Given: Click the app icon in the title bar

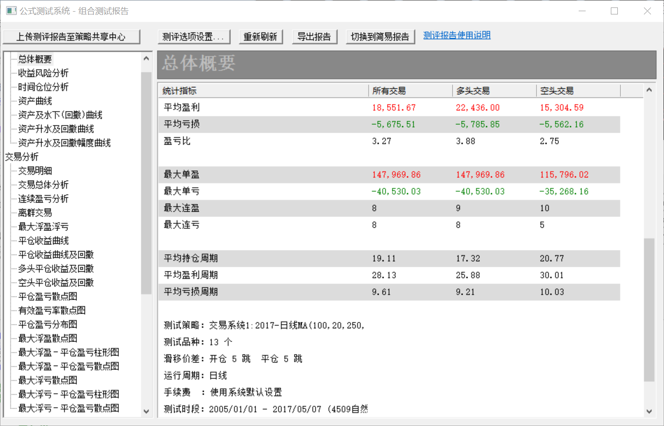Looking at the screenshot, I should click(x=11, y=11).
